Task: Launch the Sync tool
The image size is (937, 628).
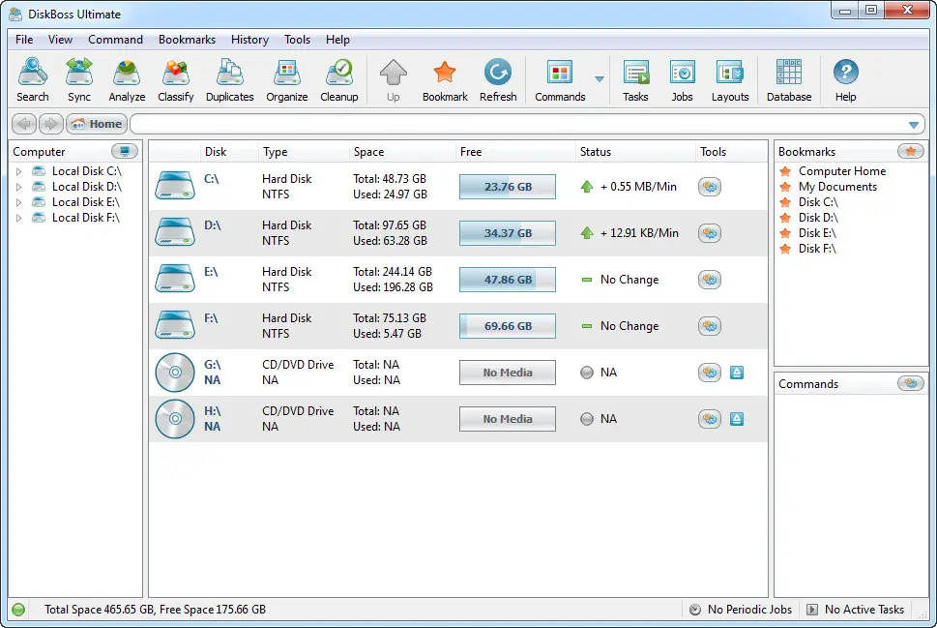Action: coord(79,79)
